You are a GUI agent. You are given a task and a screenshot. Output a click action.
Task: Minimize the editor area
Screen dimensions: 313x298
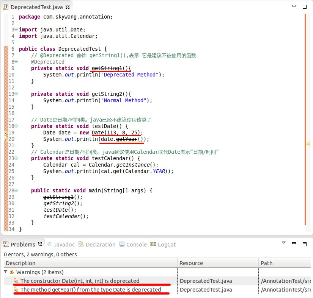point(294,6)
